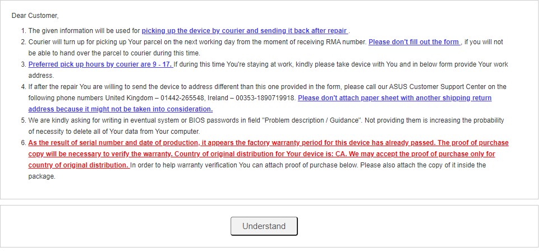Select the Ireland phone number 00353-1890719918
Image resolution: width=542 pixels, height=252 pixels.
(266, 97)
